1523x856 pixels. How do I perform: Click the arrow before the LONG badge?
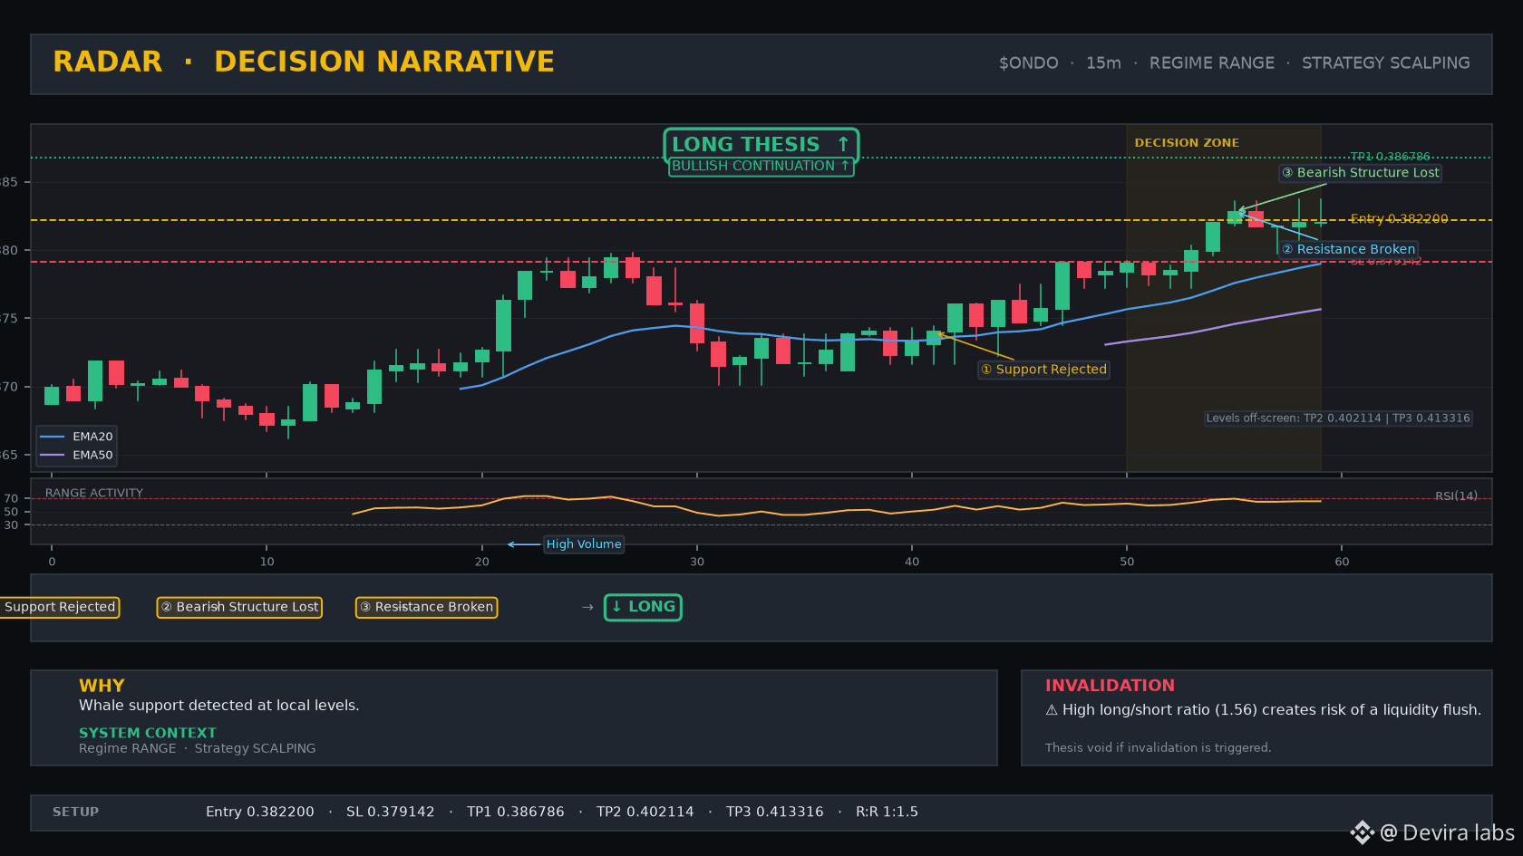[x=587, y=607]
